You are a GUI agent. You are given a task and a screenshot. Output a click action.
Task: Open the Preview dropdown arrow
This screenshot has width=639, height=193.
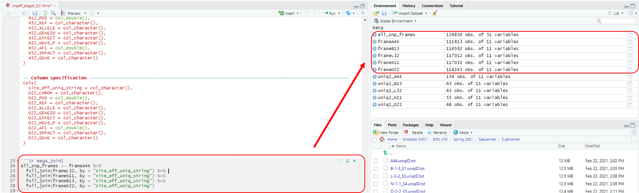pos(85,14)
